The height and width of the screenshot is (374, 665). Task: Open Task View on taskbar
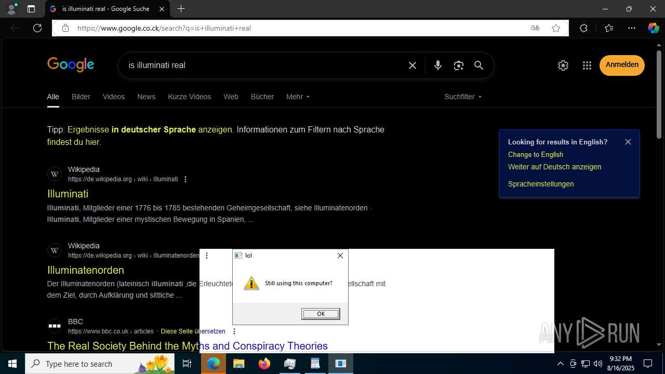187,364
